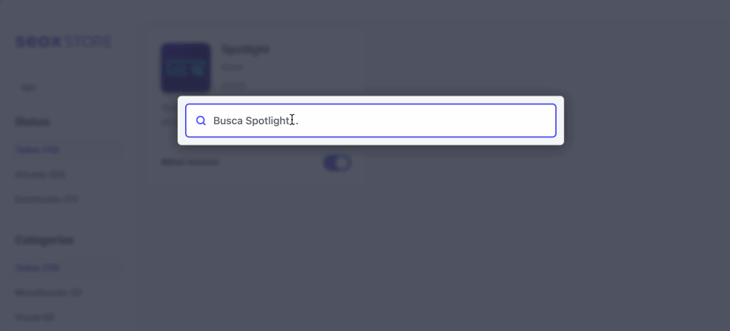The width and height of the screenshot is (730, 331).
Task: Click the blurred Seox Store logo
Action: pyautogui.click(x=63, y=42)
